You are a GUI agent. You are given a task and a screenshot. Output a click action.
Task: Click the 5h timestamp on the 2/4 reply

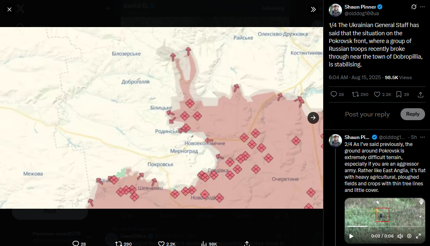coord(414,137)
